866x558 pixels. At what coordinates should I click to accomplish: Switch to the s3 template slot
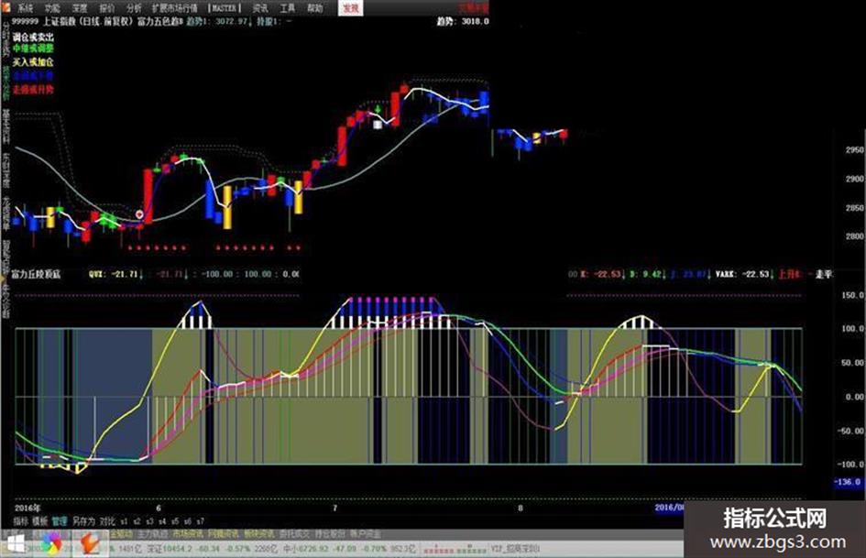[149, 521]
